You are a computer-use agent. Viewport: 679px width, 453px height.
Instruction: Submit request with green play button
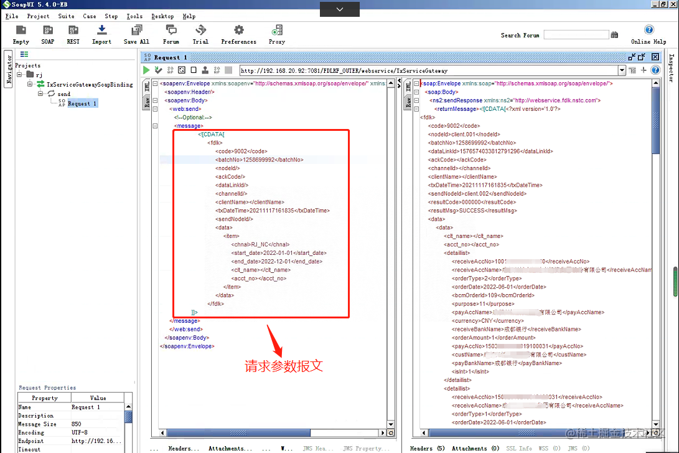point(146,70)
